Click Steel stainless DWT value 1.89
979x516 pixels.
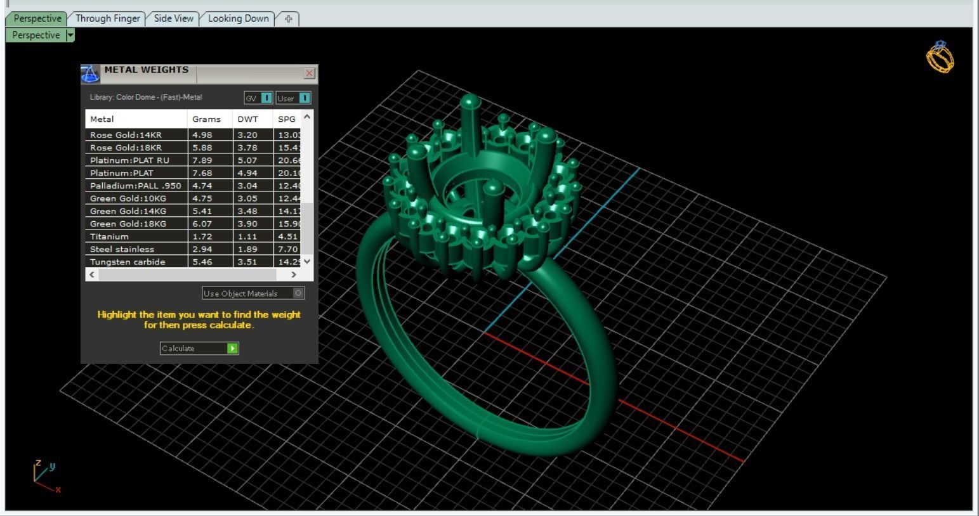[247, 249]
